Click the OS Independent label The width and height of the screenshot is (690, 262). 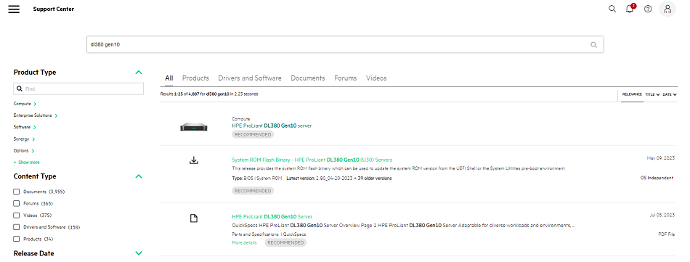657,178
